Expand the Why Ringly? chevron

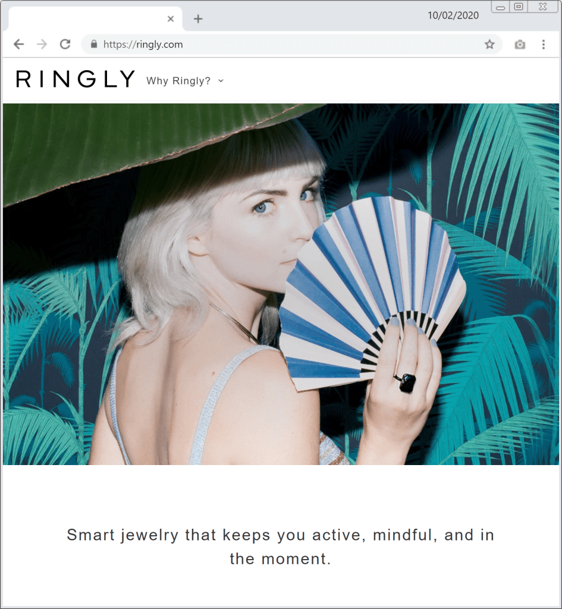pyautogui.click(x=221, y=81)
